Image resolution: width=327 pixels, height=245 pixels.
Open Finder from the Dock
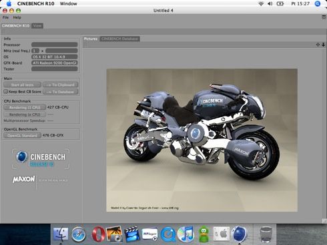pyautogui.click(x=61, y=234)
